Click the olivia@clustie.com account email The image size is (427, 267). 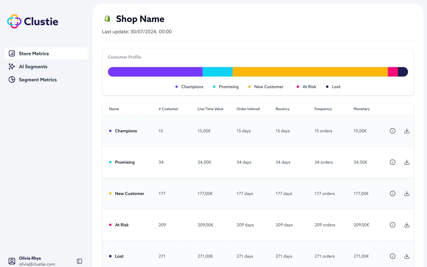(x=37, y=264)
